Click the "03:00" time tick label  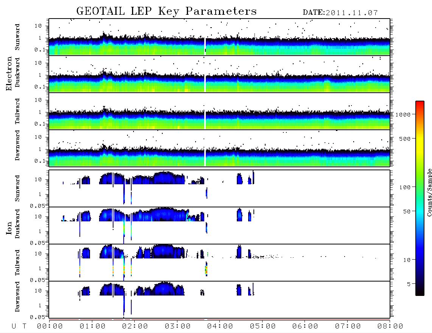[178, 326]
